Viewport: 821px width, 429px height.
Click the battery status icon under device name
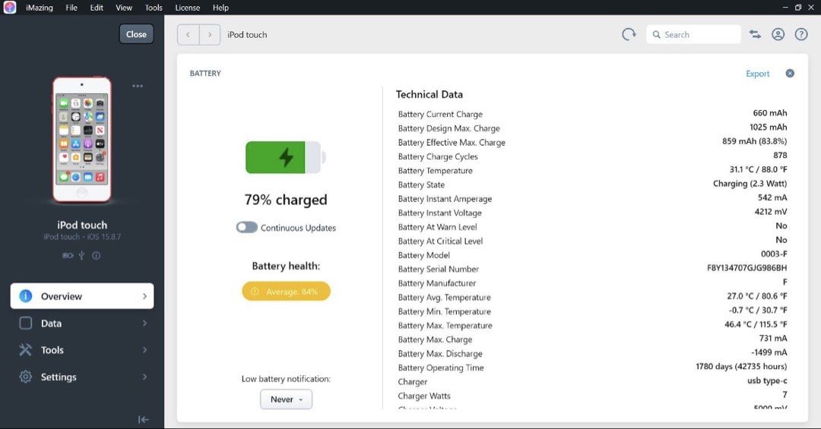click(68, 255)
